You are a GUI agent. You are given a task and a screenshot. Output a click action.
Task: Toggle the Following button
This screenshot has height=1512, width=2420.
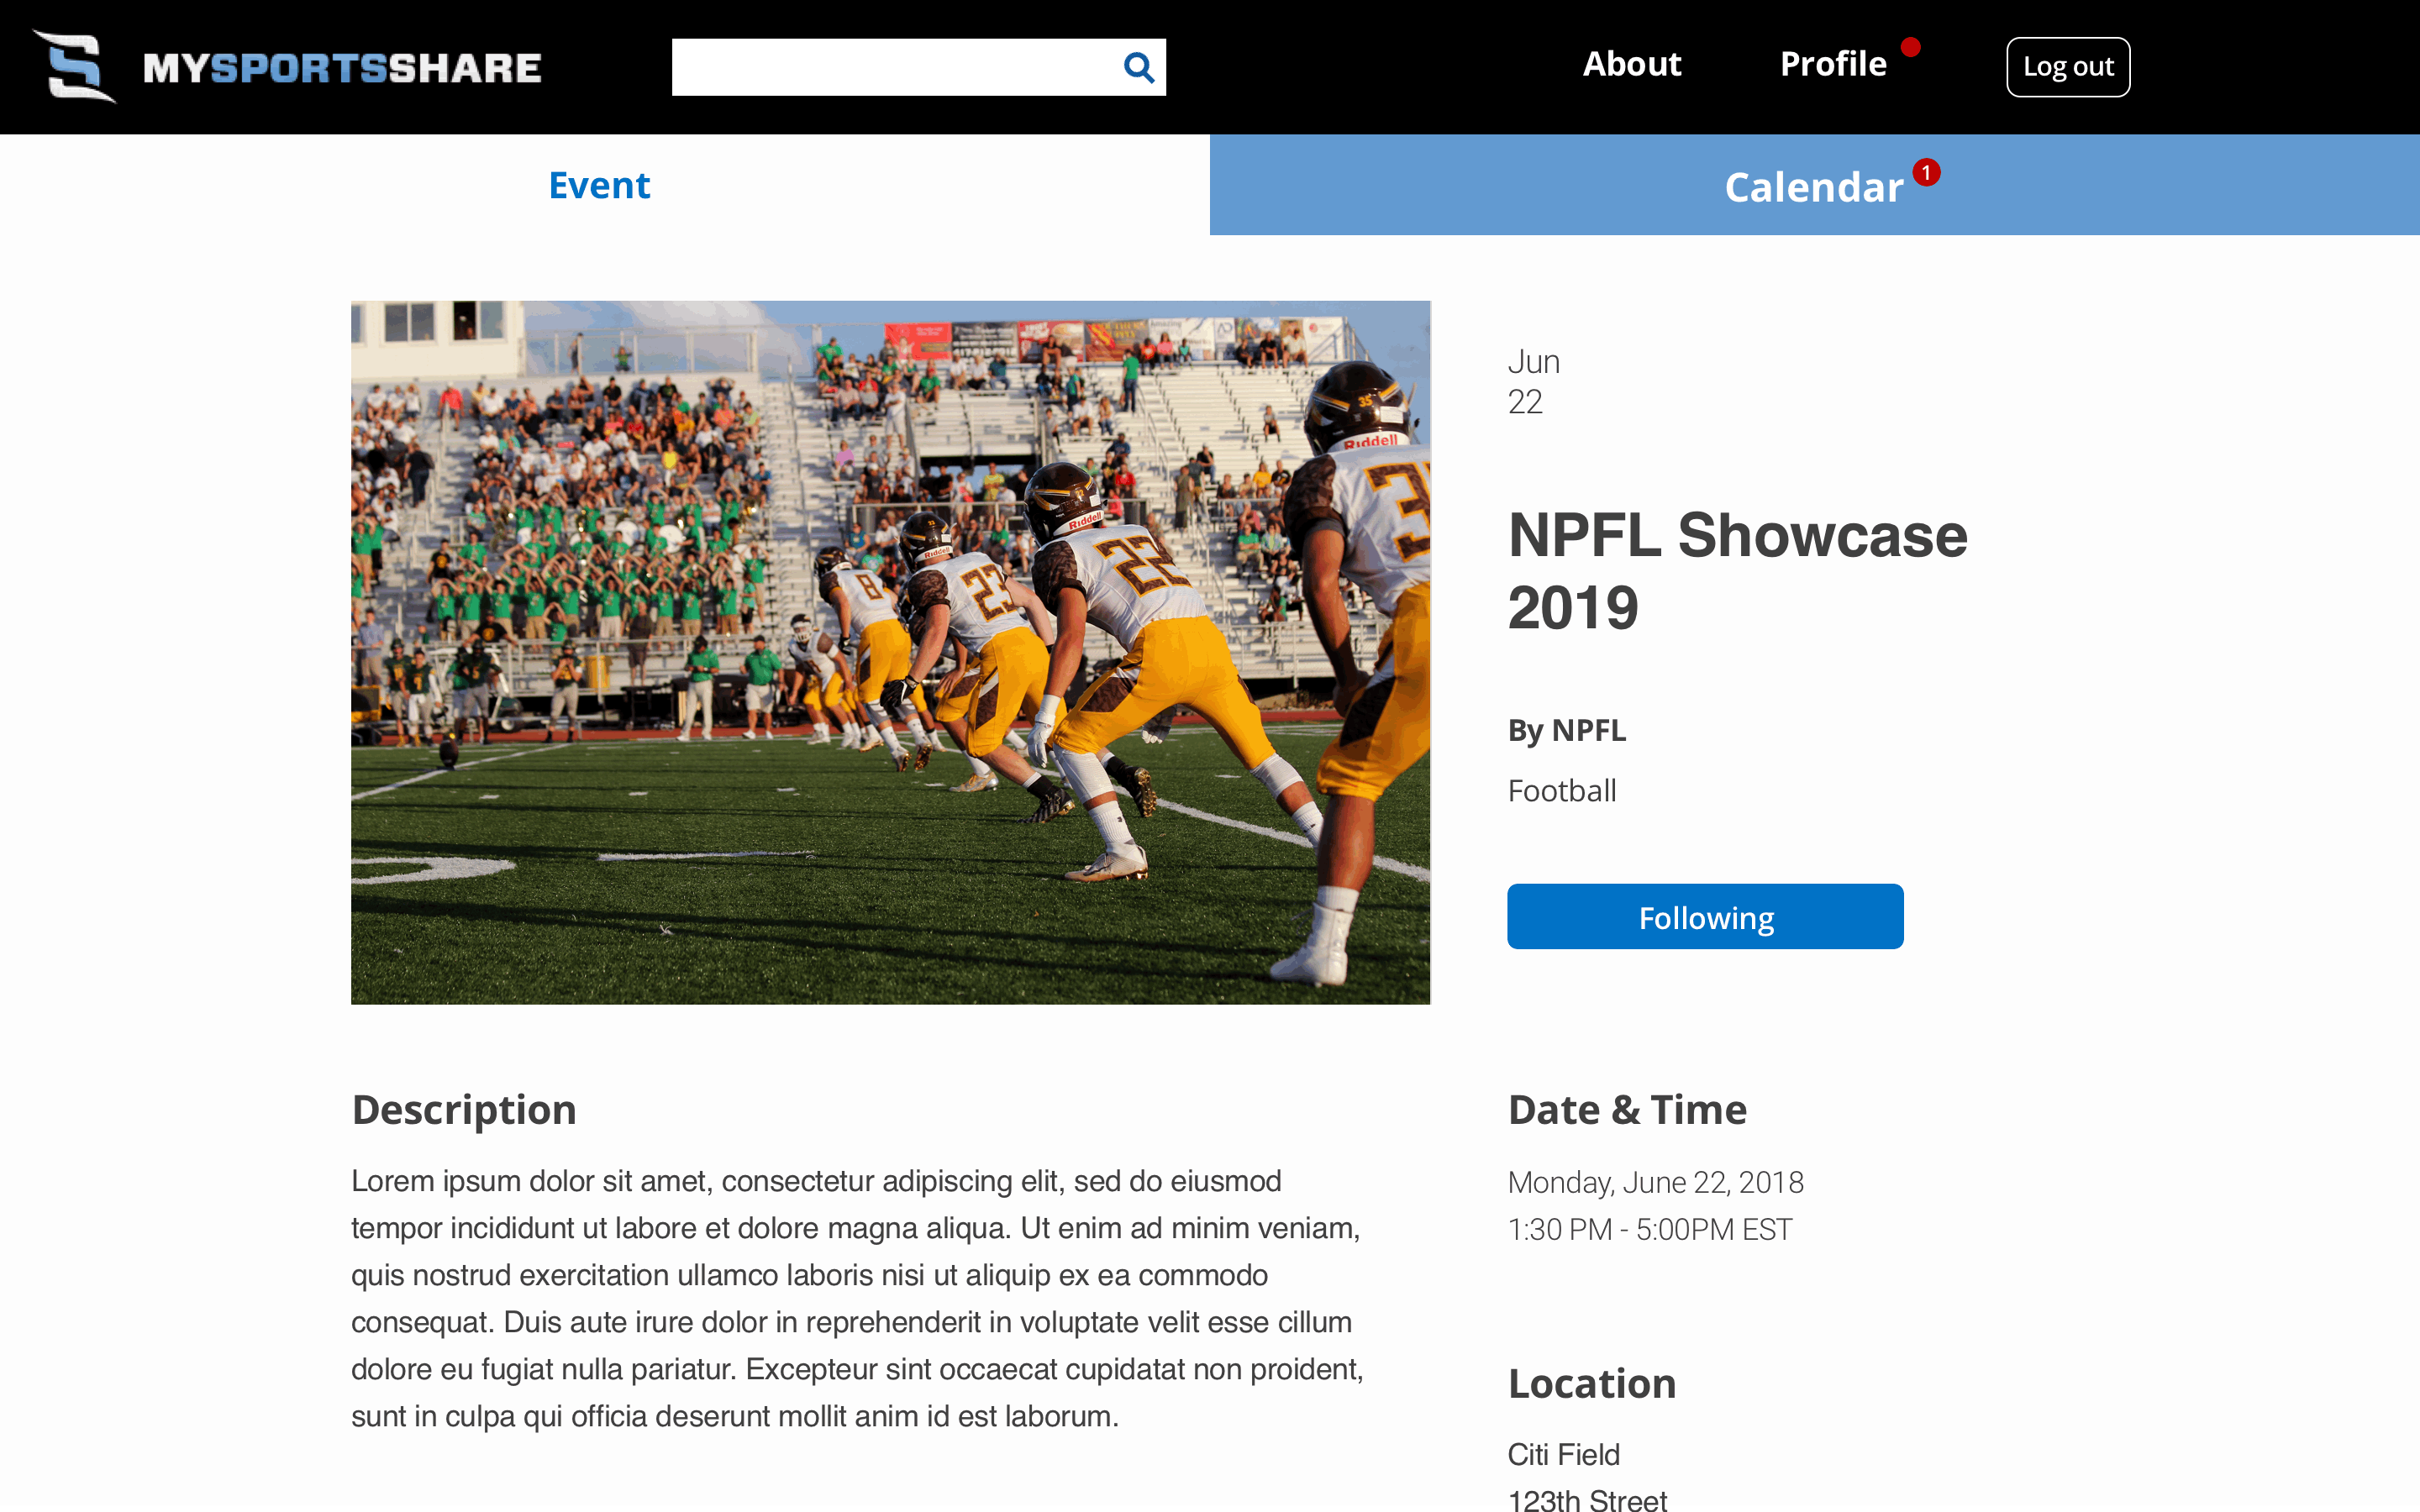pyautogui.click(x=1705, y=917)
